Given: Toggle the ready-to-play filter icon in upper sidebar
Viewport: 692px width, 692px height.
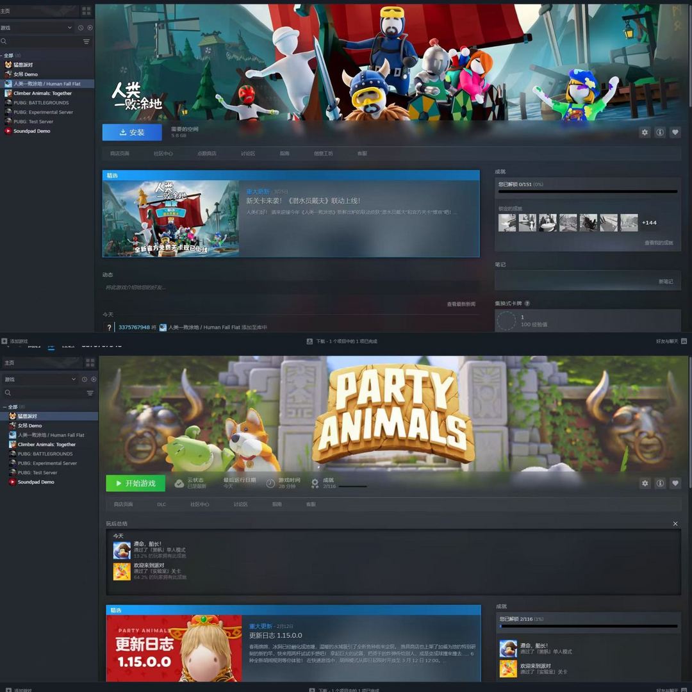Looking at the screenshot, I should (x=90, y=28).
